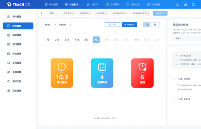
Task: Select the highlighted 6月 month
Action: click(96, 40)
